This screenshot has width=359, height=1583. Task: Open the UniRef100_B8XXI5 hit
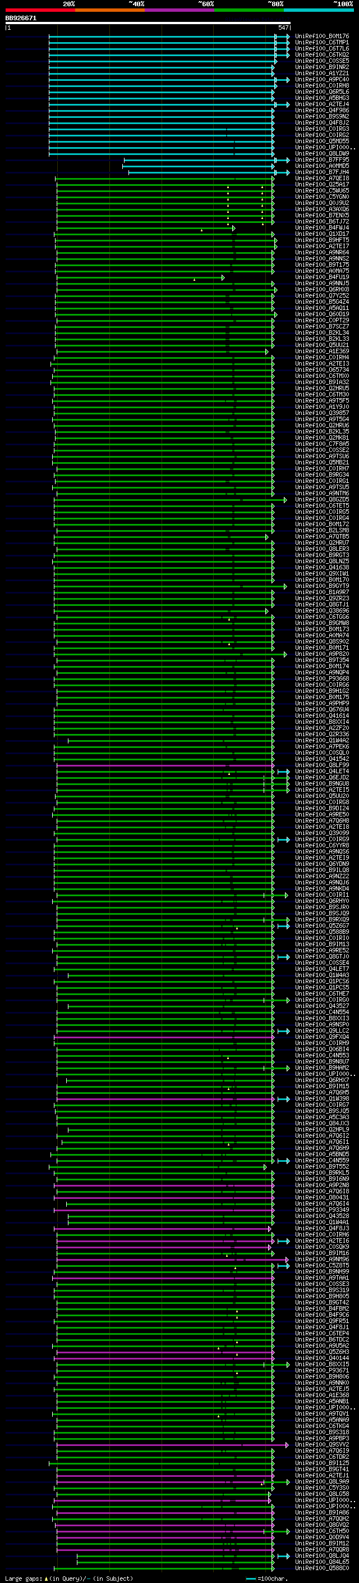coord(321,1365)
